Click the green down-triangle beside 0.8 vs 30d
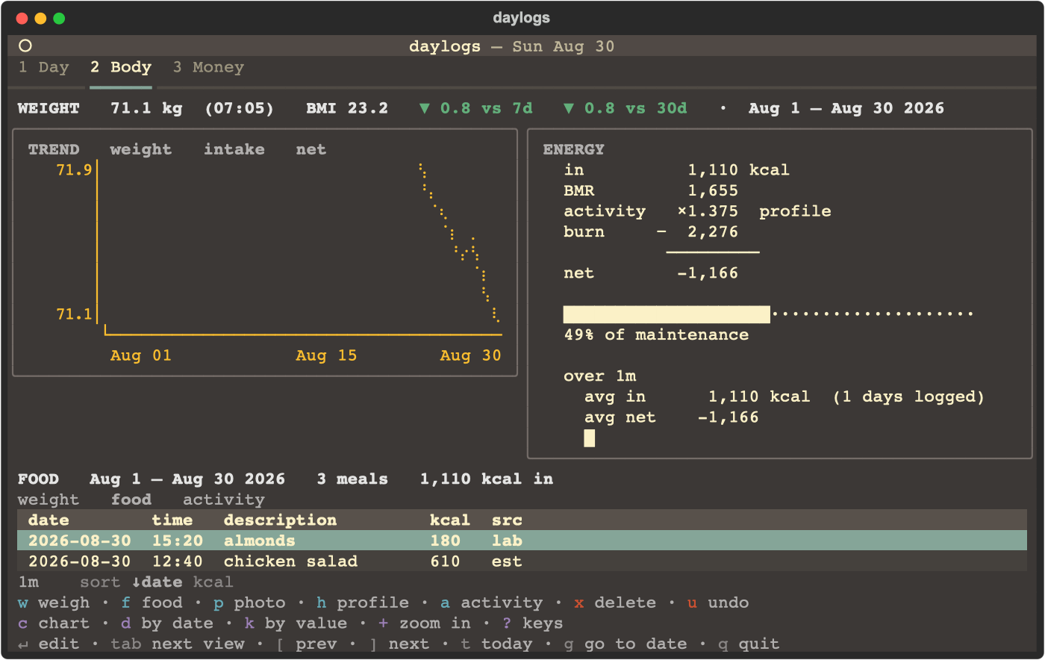Image resolution: width=1045 pixels, height=660 pixels. coord(569,108)
